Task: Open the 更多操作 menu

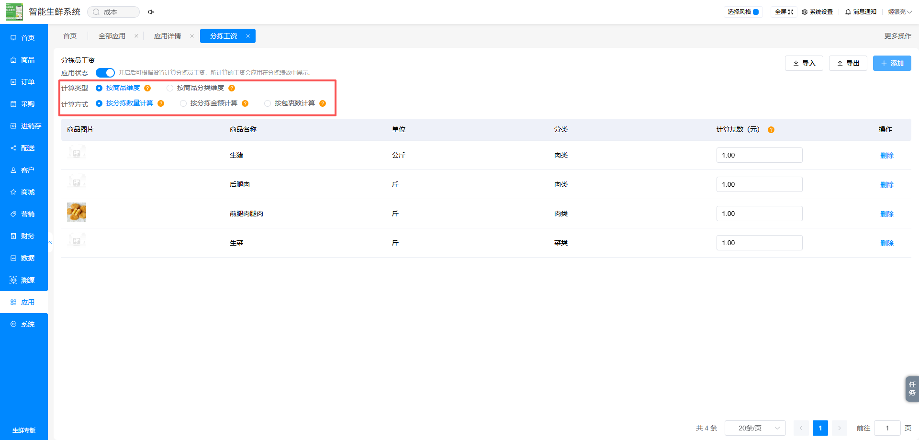Action: coord(897,36)
